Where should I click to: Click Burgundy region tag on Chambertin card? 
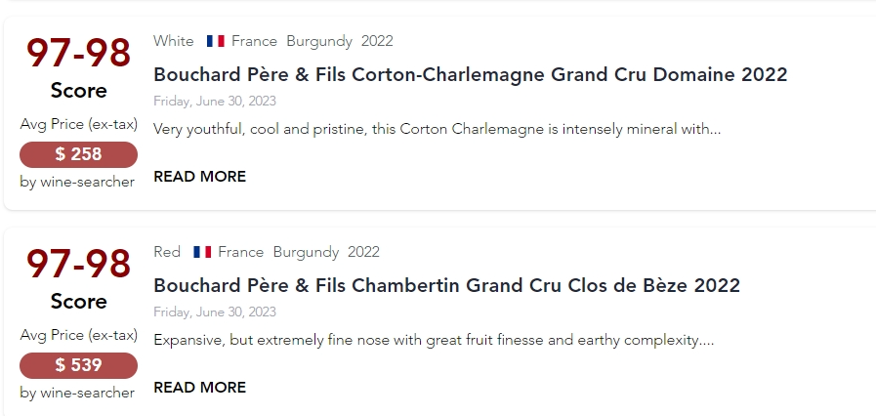[x=306, y=252]
